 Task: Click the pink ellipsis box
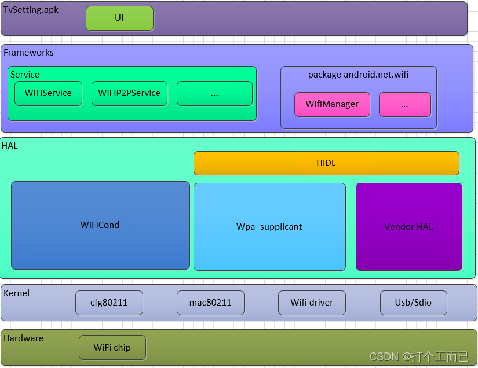[x=405, y=104]
